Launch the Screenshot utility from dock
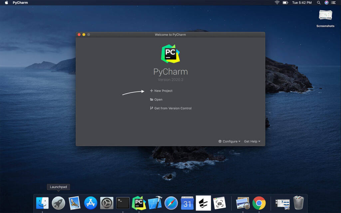 [219, 203]
